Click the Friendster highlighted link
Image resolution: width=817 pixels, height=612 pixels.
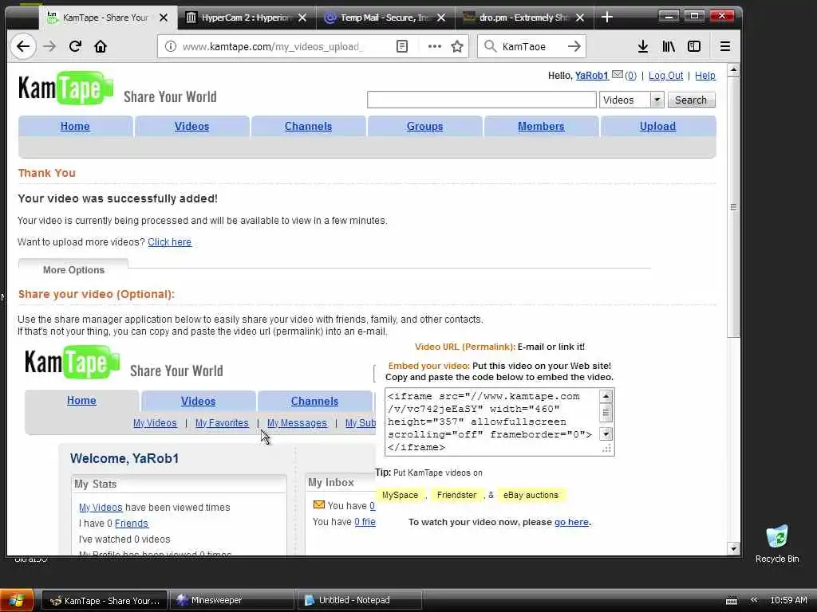pyautogui.click(x=456, y=495)
